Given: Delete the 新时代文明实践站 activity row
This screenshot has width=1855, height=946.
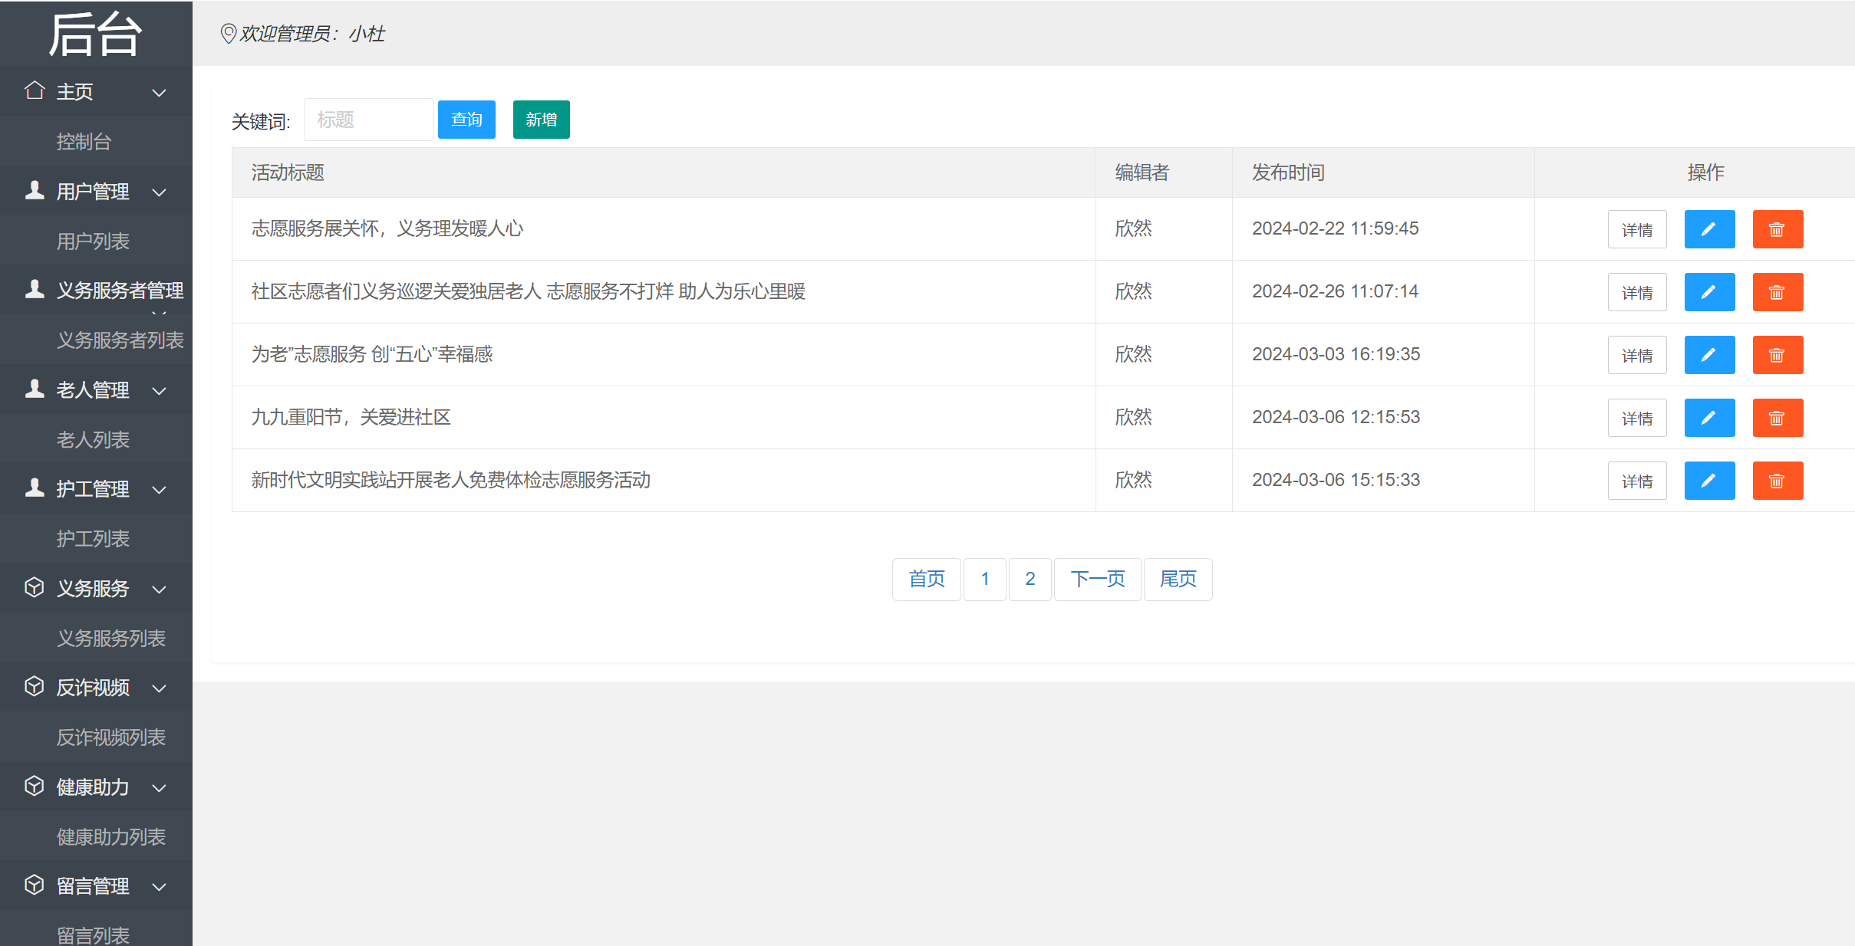Looking at the screenshot, I should [x=1778, y=481].
